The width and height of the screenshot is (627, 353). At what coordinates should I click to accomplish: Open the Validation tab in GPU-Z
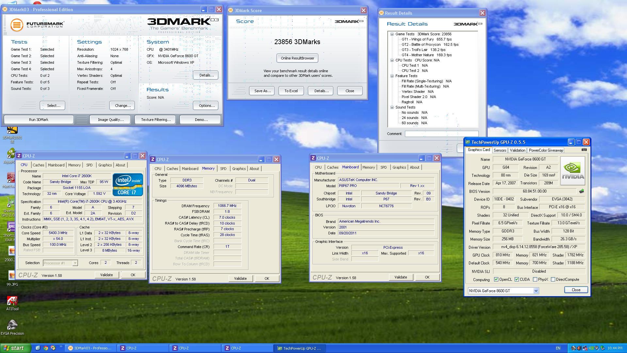(x=517, y=150)
